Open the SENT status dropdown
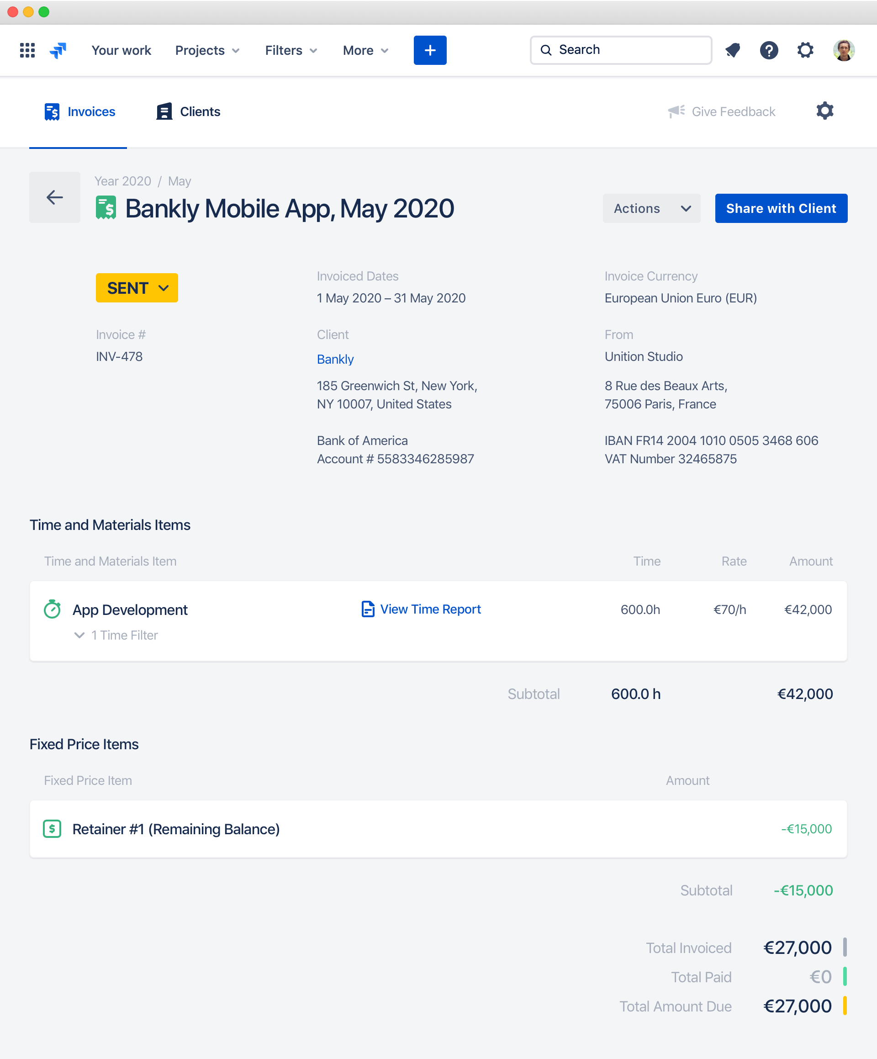The width and height of the screenshot is (877, 1059). [x=137, y=288]
